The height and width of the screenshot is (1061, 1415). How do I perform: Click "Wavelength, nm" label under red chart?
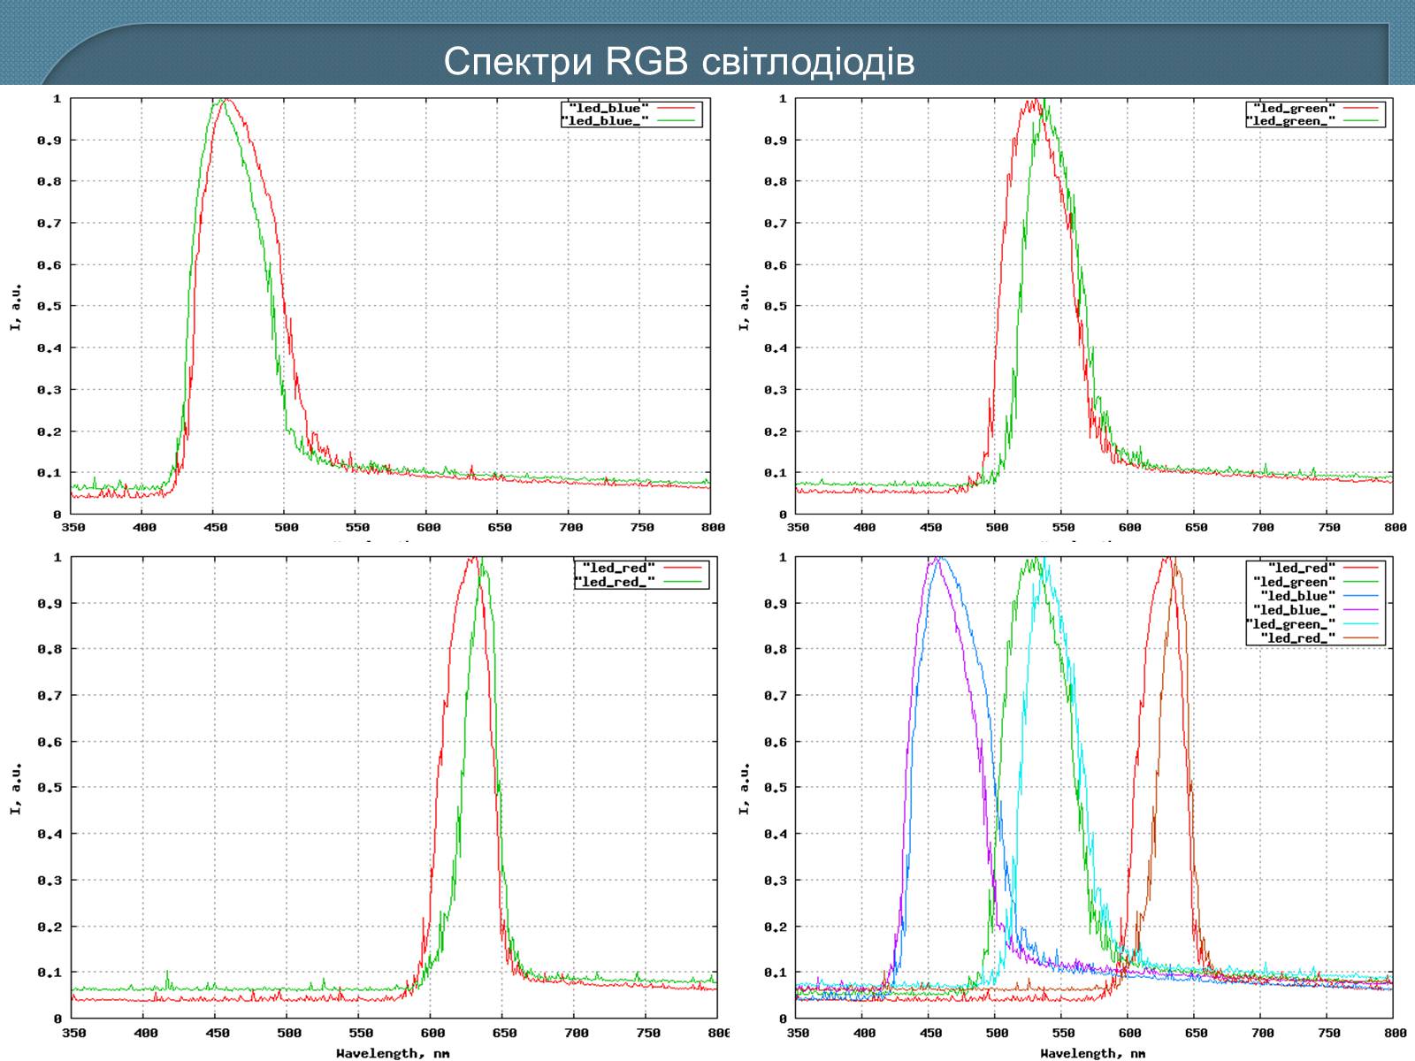click(393, 1053)
